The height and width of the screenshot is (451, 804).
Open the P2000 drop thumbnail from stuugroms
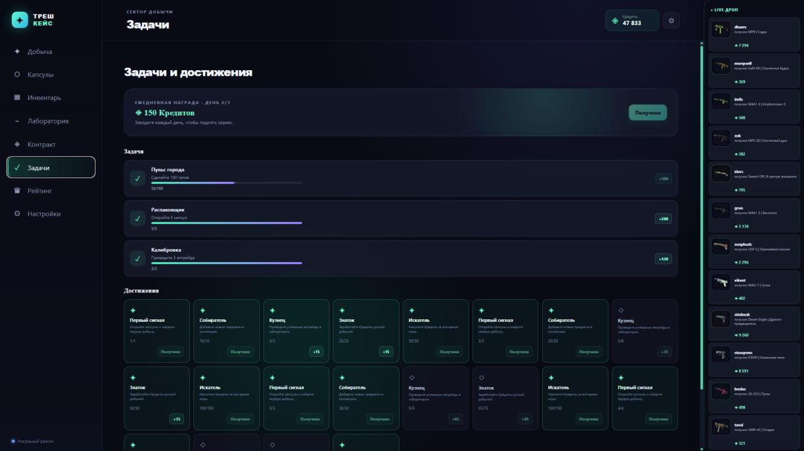click(x=721, y=354)
